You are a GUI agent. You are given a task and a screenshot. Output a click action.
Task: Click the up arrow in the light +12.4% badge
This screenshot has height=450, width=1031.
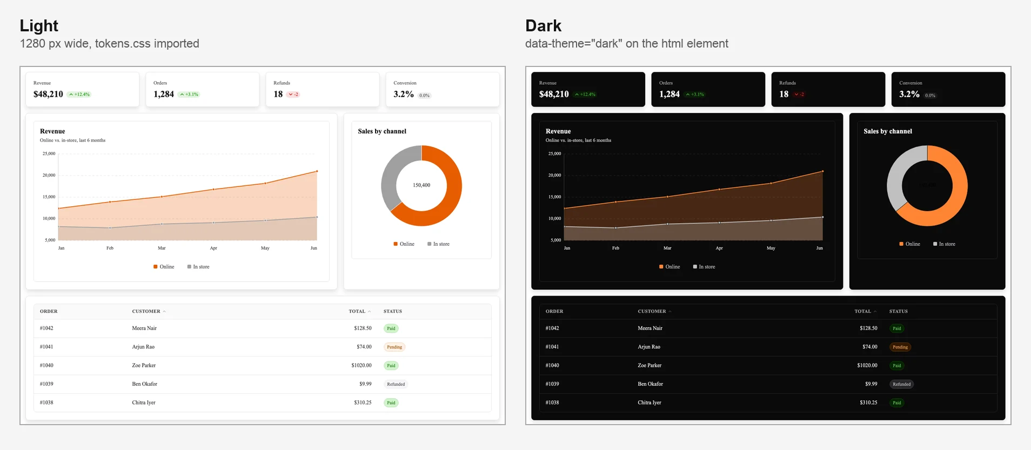point(71,95)
